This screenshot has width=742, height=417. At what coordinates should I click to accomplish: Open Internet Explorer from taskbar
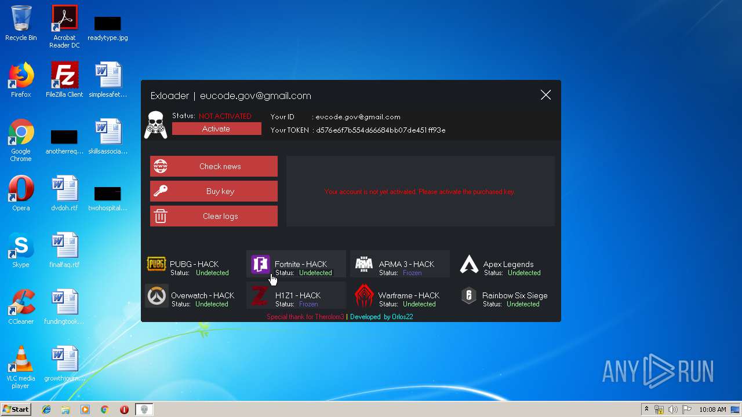pos(46,409)
